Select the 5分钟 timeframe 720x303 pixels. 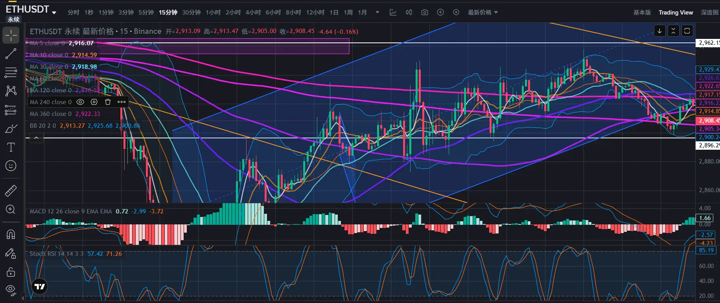[x=146, y=12]
